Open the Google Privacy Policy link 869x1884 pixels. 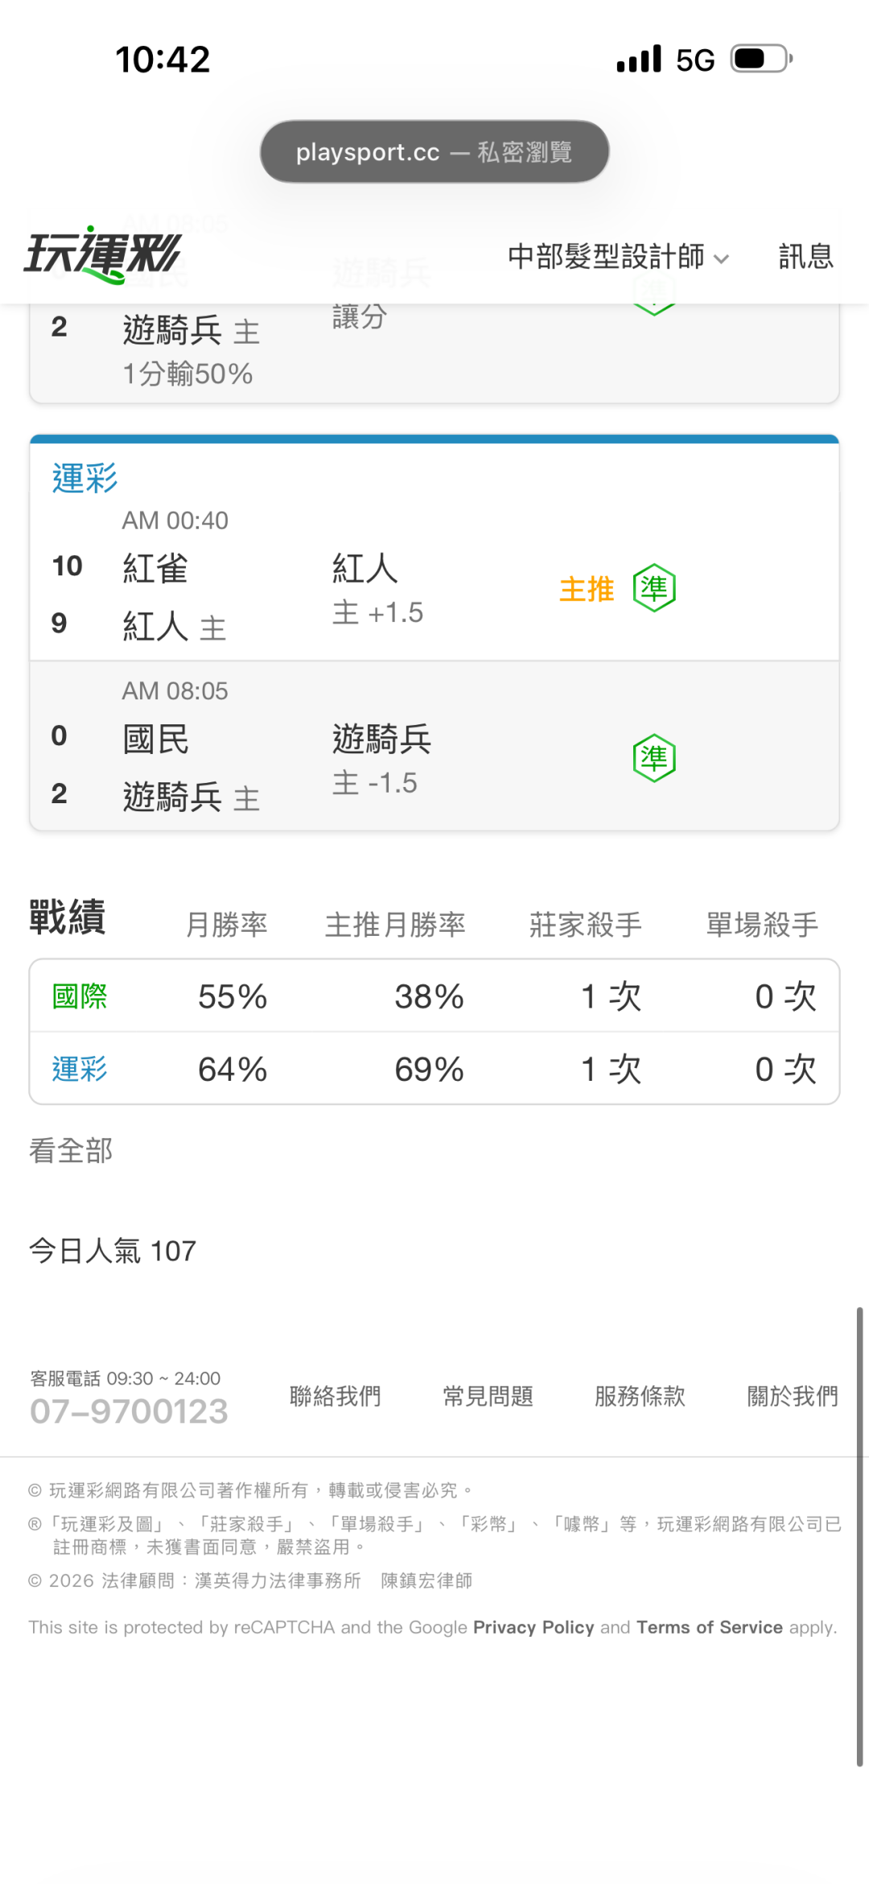[533, 1627]
